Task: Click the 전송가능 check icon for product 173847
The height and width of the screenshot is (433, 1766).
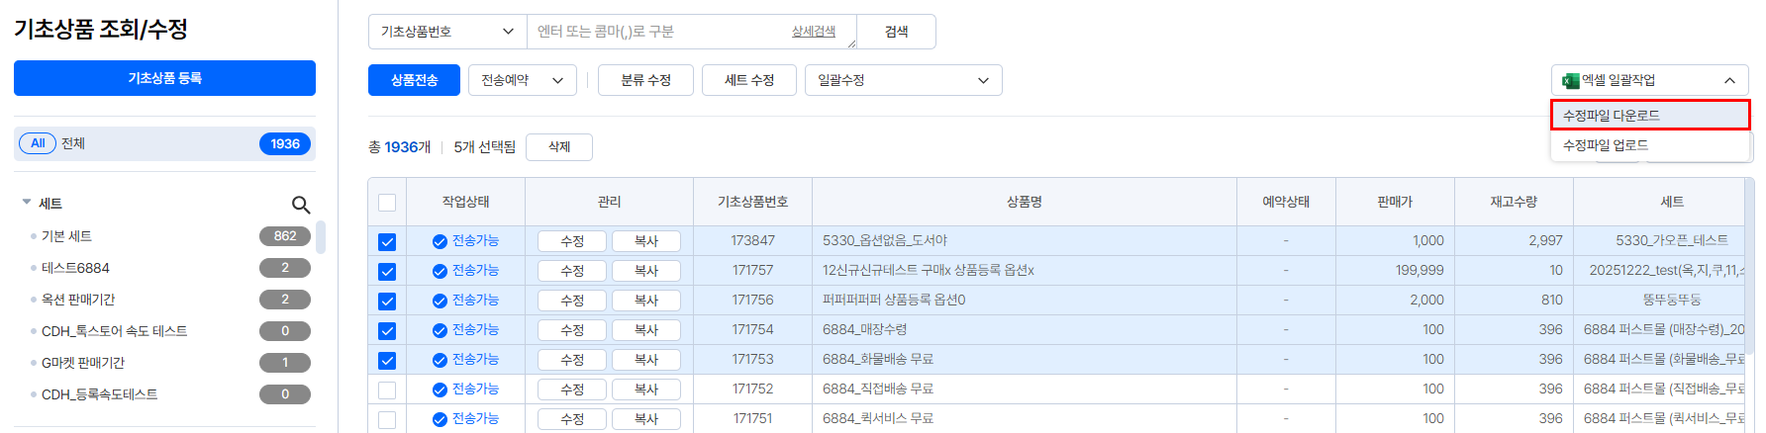Action: click(x=440, y=241)
